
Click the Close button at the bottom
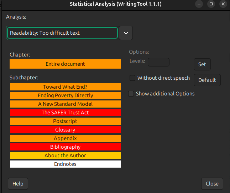(212, 184)
